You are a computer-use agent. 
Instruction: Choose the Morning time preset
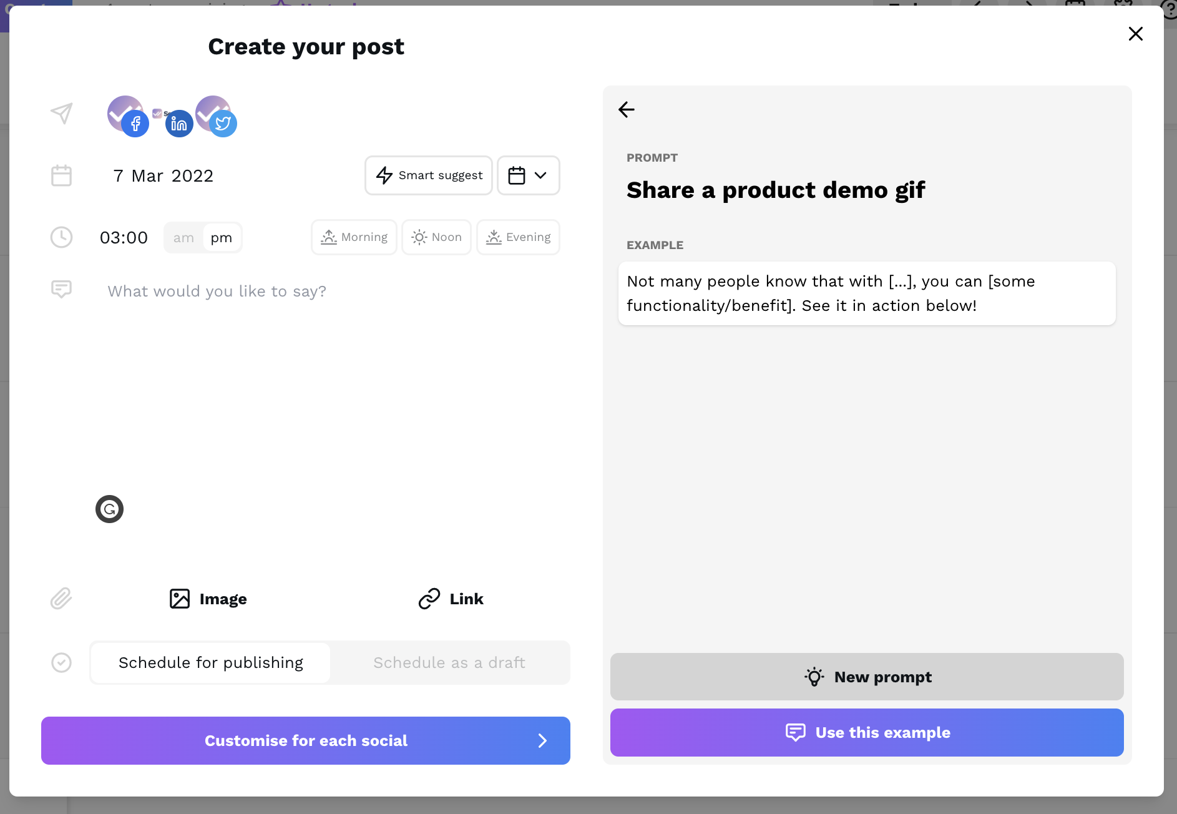click(x=354, y=237)
